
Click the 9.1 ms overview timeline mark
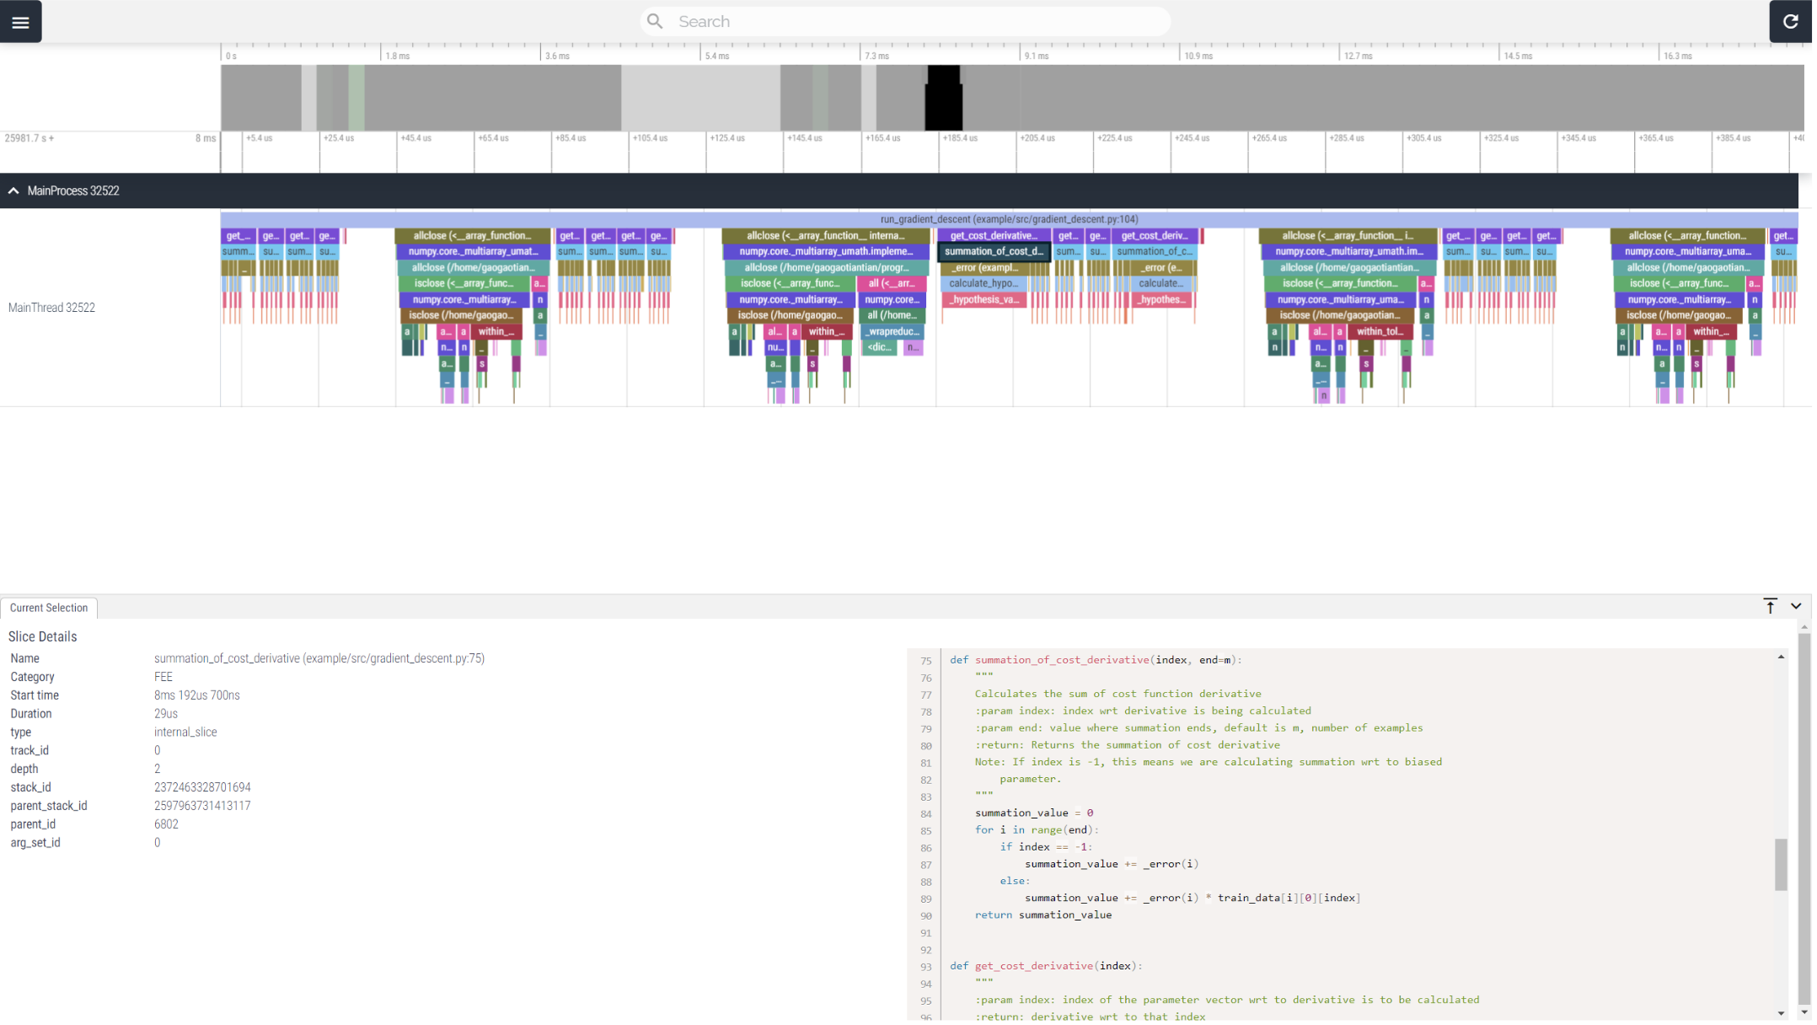coord(1036,56)
